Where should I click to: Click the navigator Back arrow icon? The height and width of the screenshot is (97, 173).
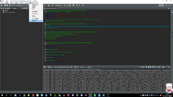[23, 8]
